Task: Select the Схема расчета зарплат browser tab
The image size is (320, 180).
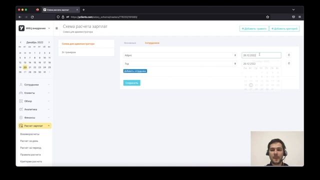Action: 61,9
